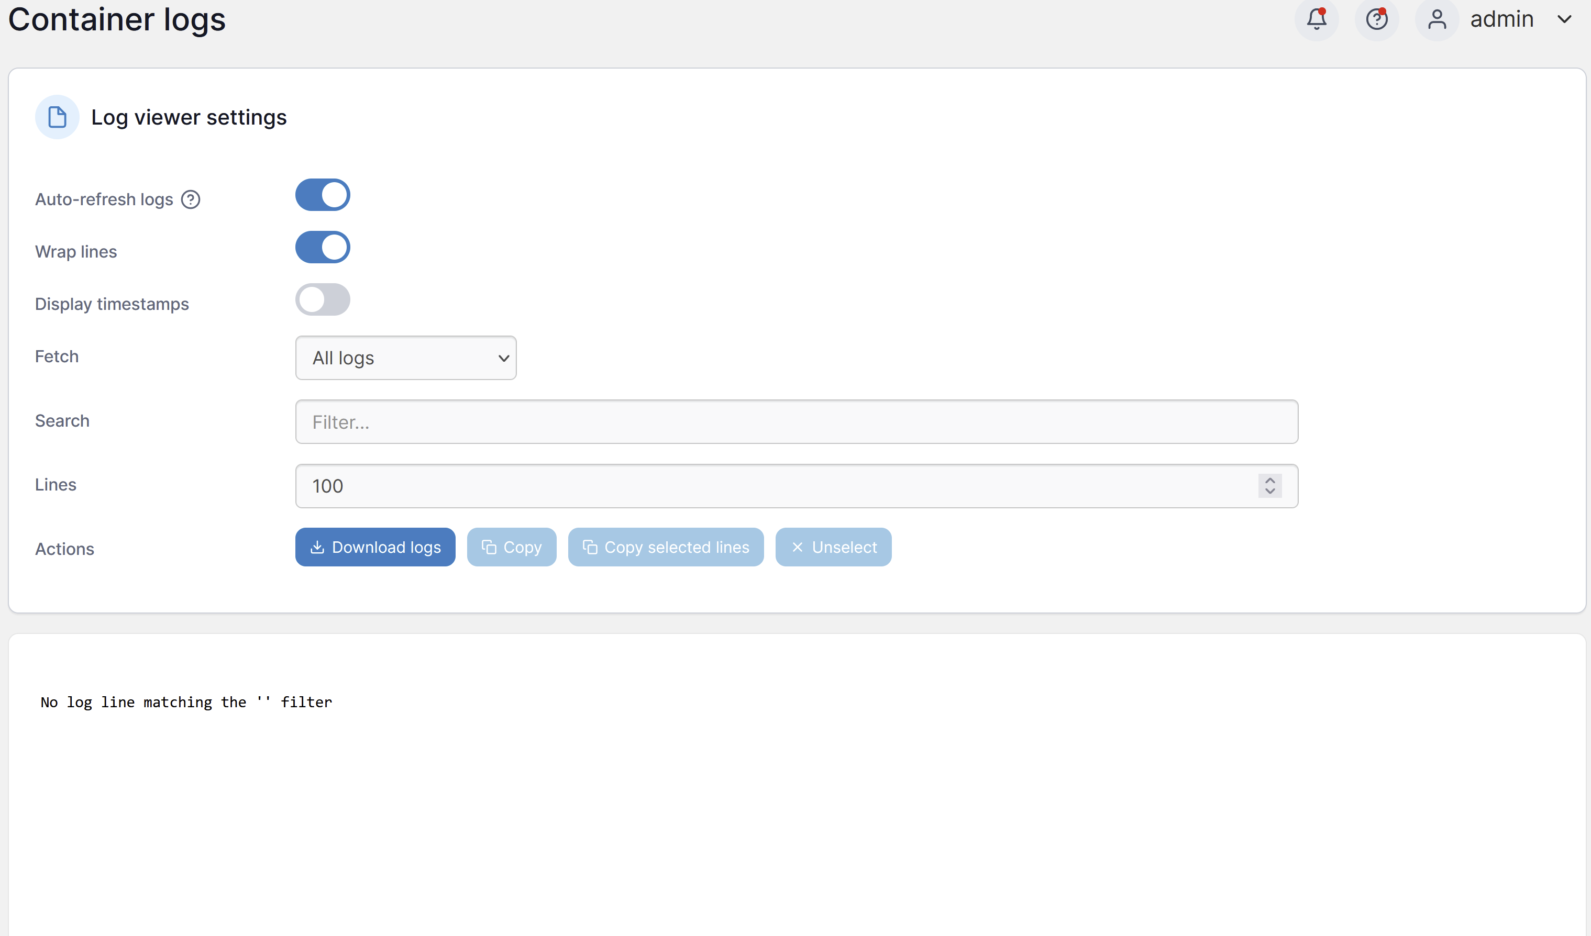Turn off the Wrap lines switch

click(x=323, y=248)
